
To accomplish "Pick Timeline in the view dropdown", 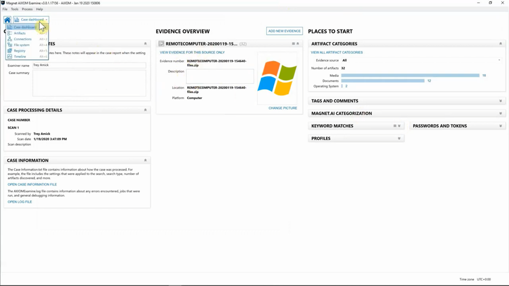I will point(27,57).
